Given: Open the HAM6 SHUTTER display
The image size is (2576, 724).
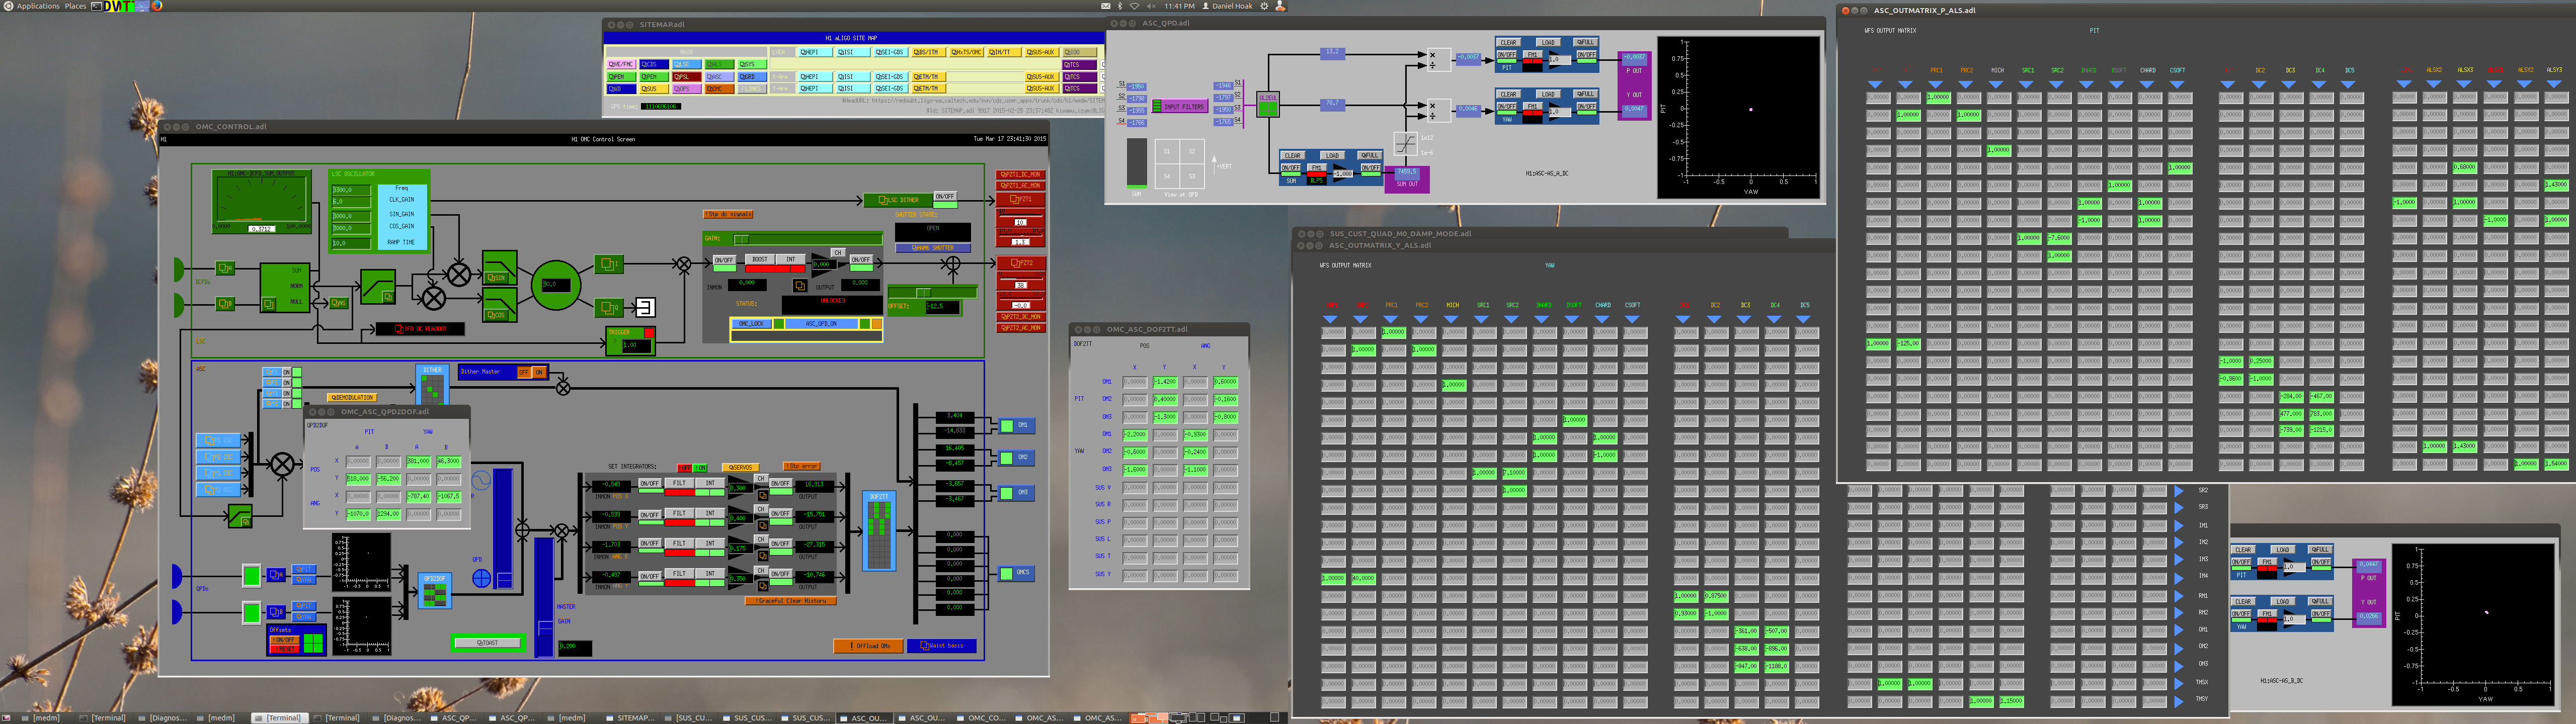Looking at the screenshot, I should coord(932,247).
